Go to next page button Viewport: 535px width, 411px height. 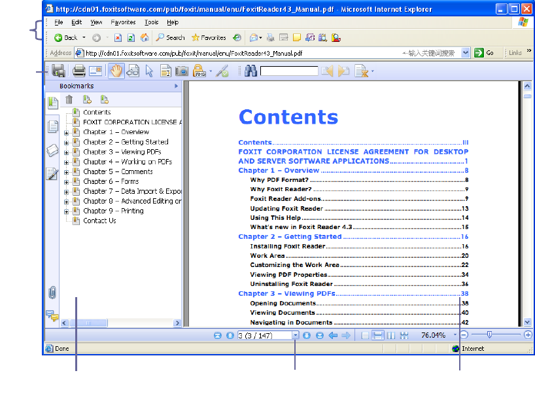click(307, 336)
